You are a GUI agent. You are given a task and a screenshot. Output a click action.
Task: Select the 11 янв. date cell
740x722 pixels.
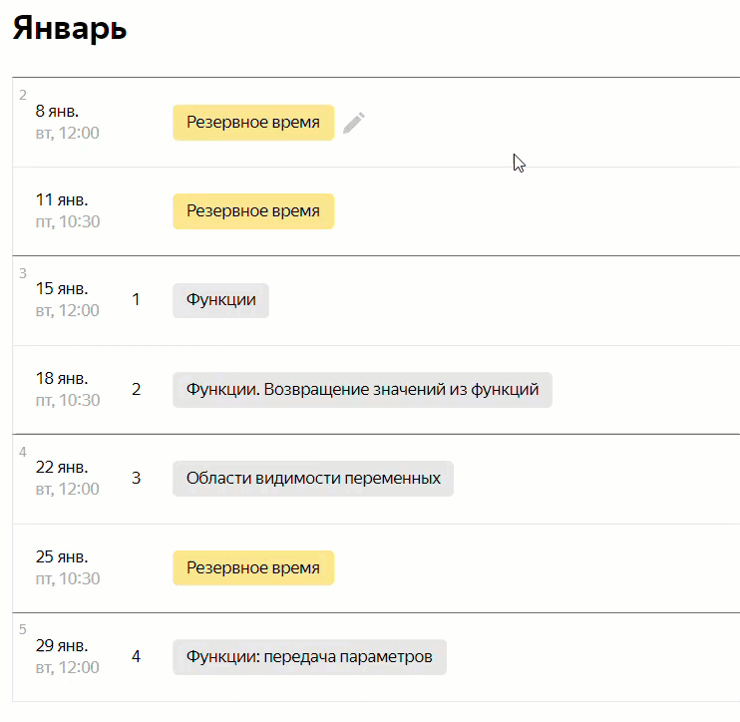pos(67,210)
